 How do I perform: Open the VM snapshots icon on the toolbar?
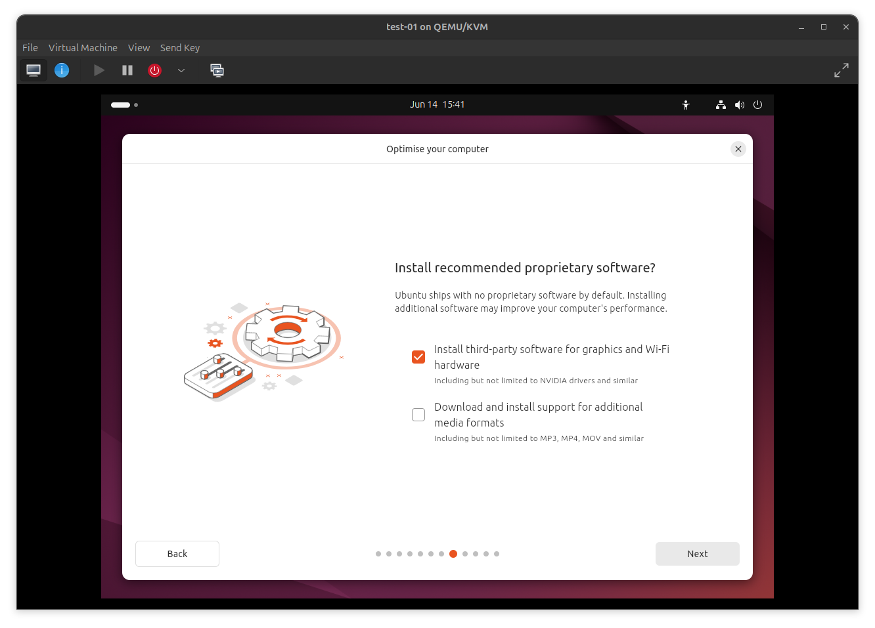[217, 70]
